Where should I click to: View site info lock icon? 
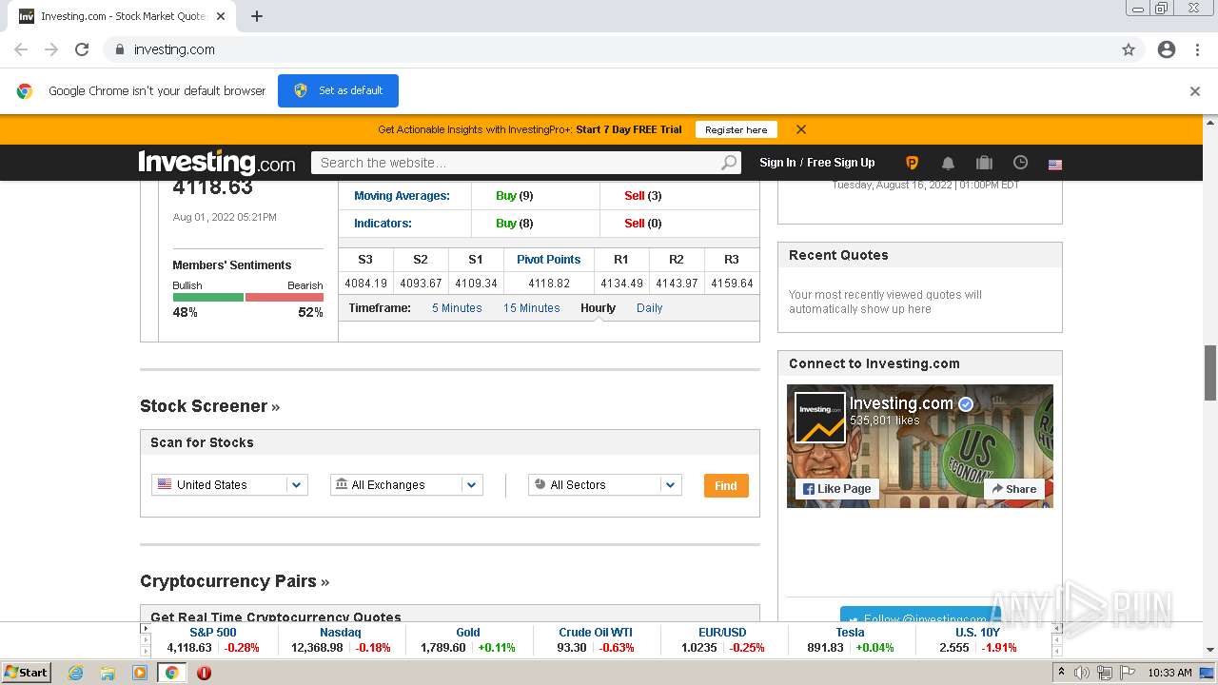119,49
